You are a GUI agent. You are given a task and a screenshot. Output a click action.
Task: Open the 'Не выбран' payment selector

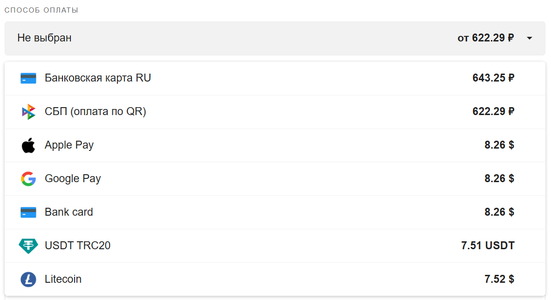275,38
